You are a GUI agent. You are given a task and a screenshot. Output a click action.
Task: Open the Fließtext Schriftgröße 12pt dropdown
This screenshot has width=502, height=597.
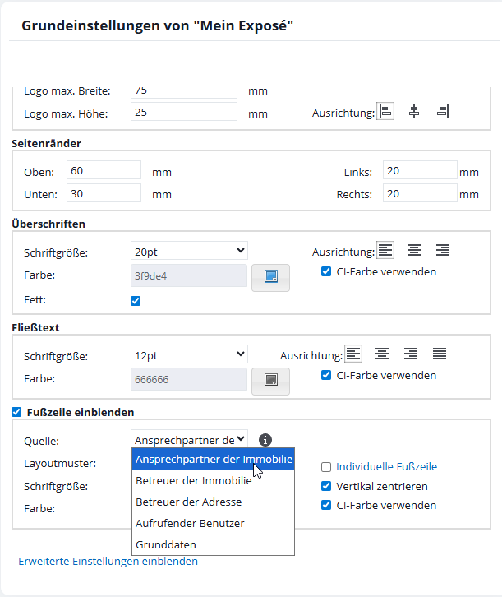[189, 354]
